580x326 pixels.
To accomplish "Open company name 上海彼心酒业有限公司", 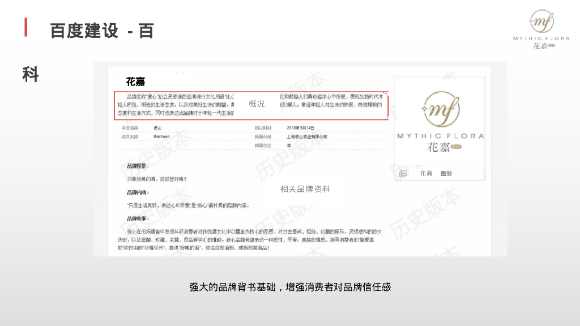I will (307, 137).
